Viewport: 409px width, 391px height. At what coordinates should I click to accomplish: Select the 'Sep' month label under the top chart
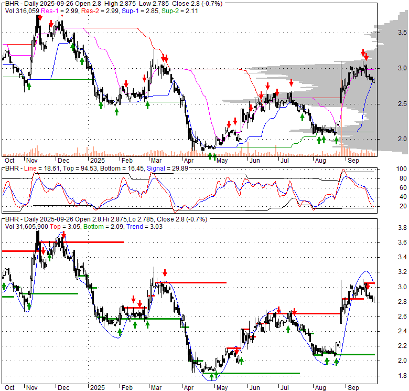[353, 160]
